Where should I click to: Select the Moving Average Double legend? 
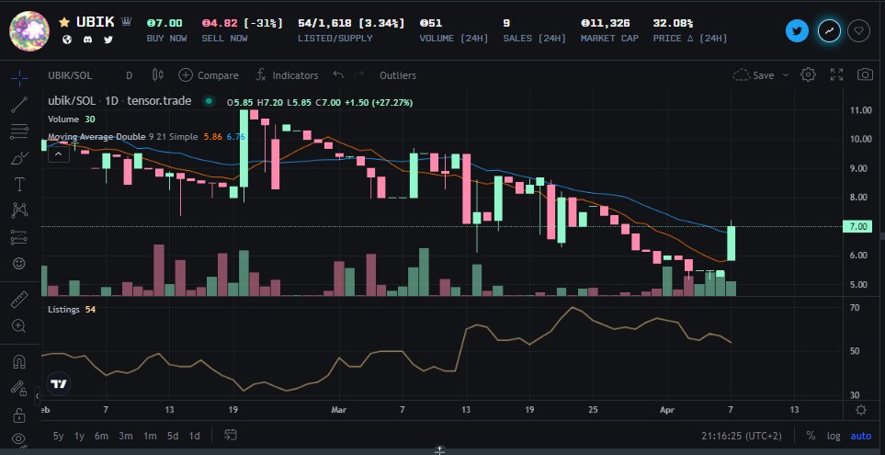[x=146, y=137]
